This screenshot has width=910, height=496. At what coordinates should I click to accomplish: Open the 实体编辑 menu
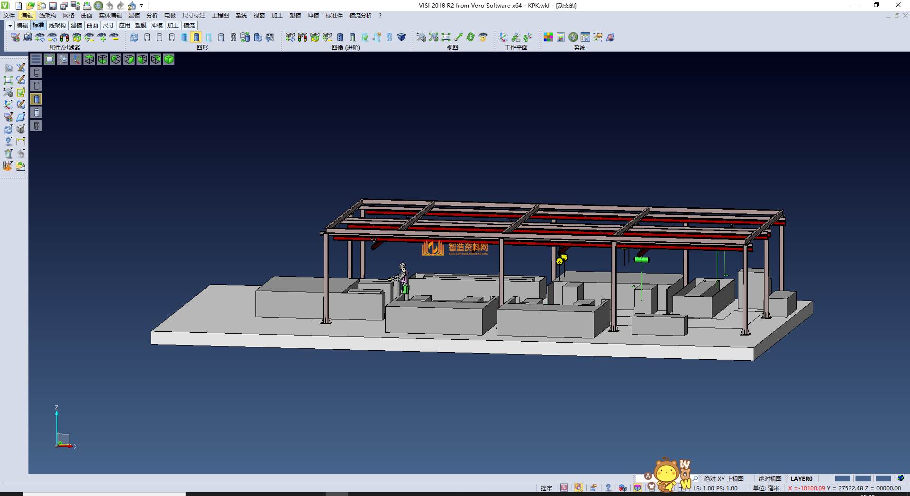110,16
